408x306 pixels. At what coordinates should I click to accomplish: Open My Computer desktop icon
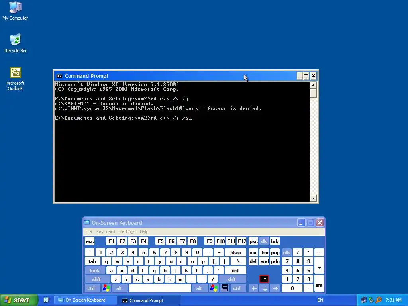click(x=15, y=11)
